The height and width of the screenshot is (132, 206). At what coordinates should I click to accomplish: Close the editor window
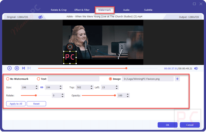point(201,4)
